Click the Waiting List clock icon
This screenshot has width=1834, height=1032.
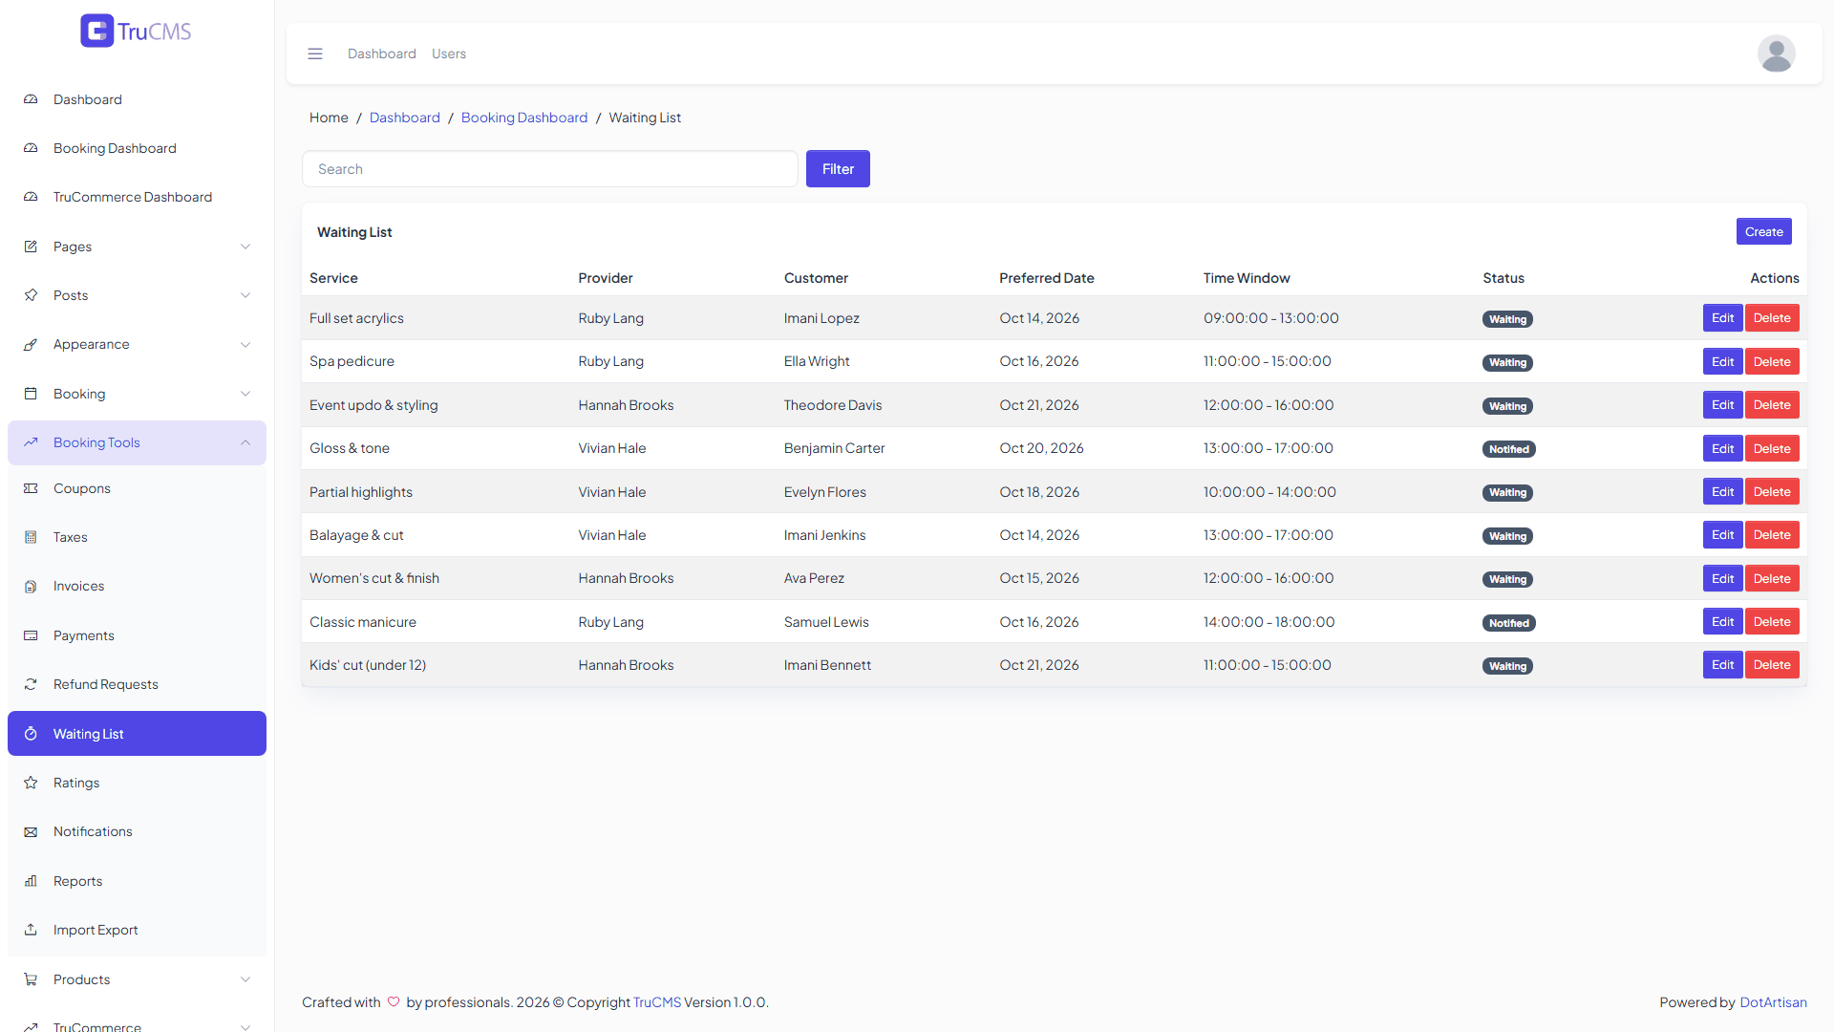31,734
